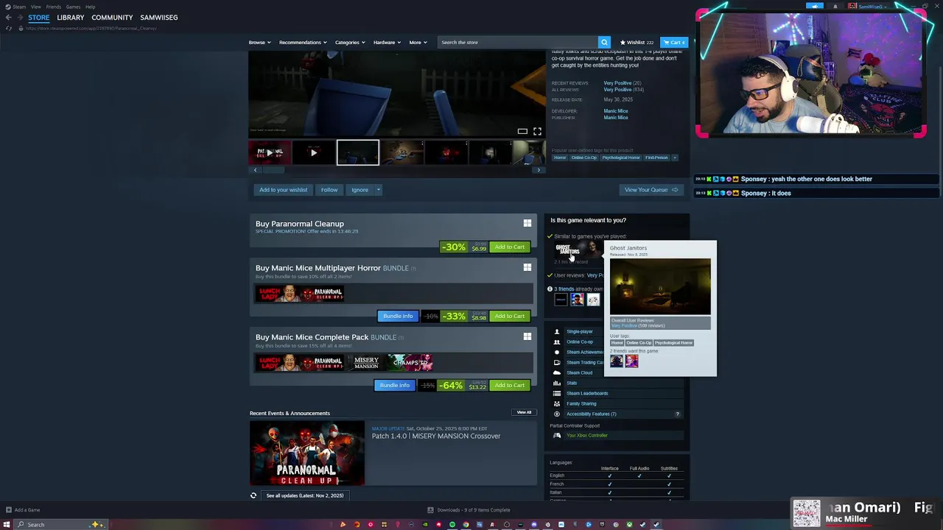The width and height of the screenshot is (943, 530).
Task: Click View All recent events button
Action: tap(524, 412)
